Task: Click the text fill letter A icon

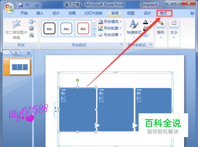Action: tap(146, 21)
